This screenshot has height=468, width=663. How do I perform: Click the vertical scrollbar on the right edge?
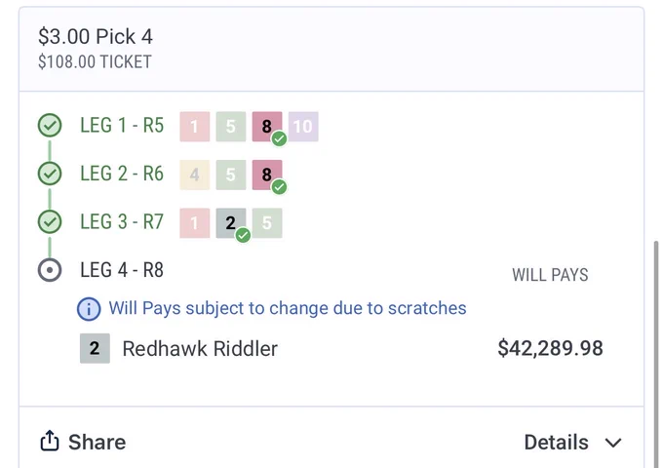coord(656,354)
